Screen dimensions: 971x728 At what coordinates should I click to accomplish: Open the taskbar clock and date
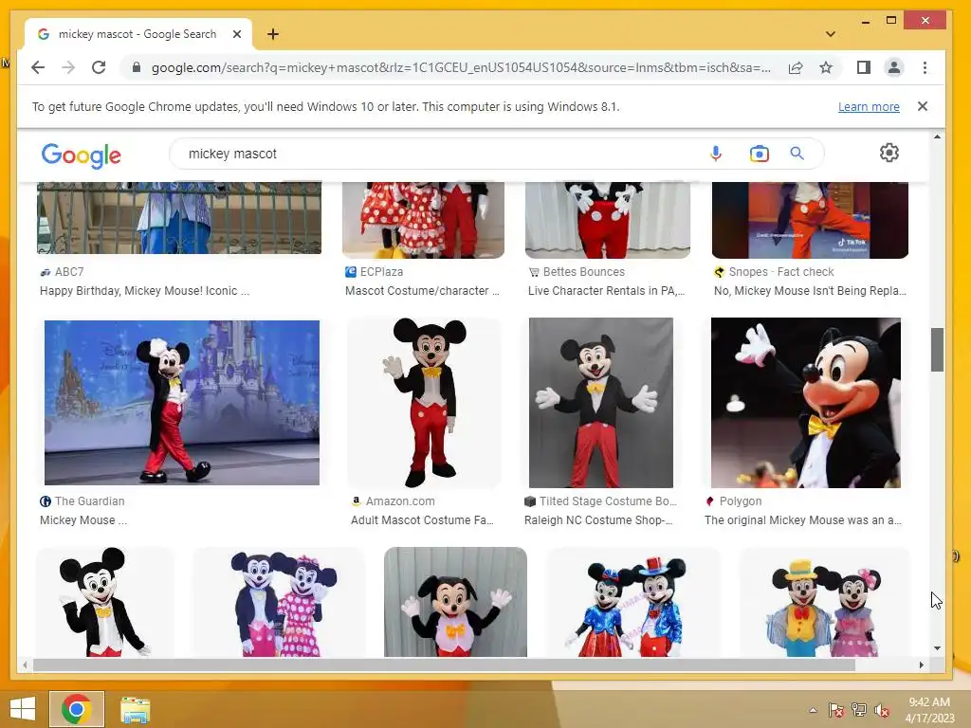click(x=929, y=710)
